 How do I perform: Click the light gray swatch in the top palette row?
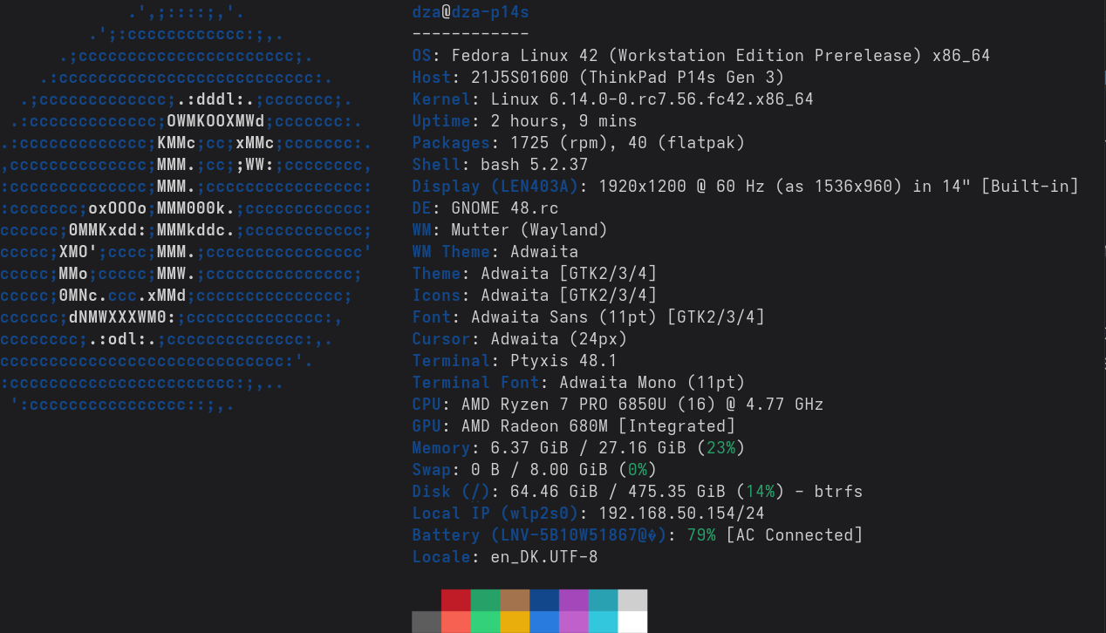click(x=633, y=600)
